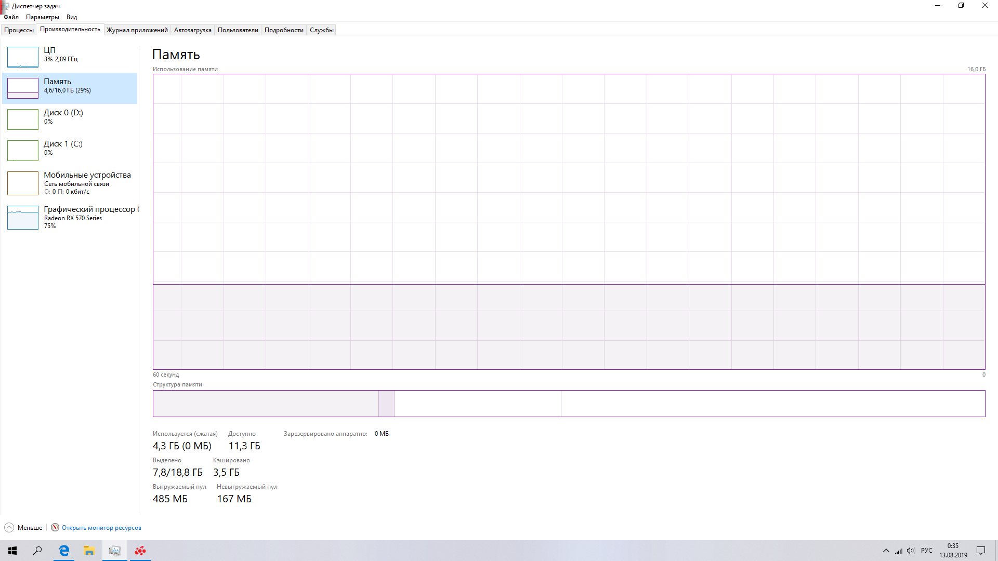Expand the Журнал приложений tab
The width and height of the screenshot is (998, 561).
pos(136,30)
